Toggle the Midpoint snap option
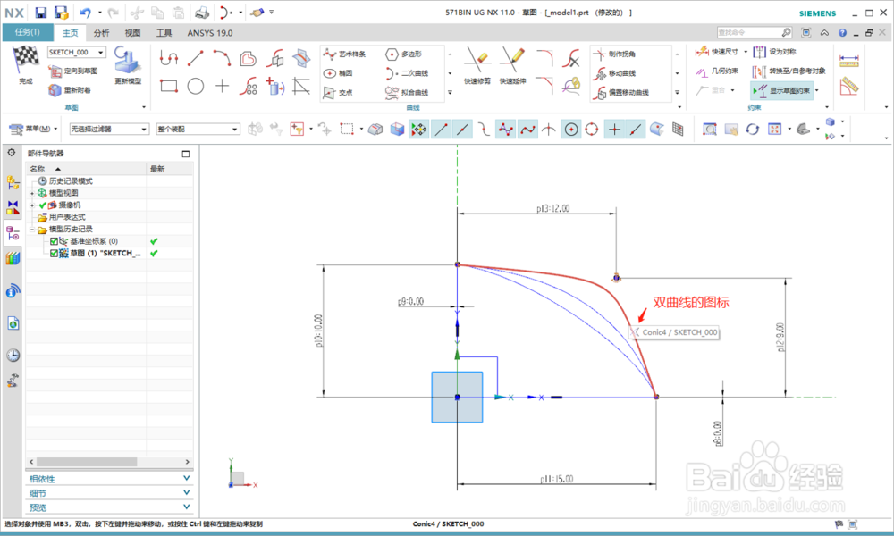Screen dimensions: 894x536 [x=462, y=130]
